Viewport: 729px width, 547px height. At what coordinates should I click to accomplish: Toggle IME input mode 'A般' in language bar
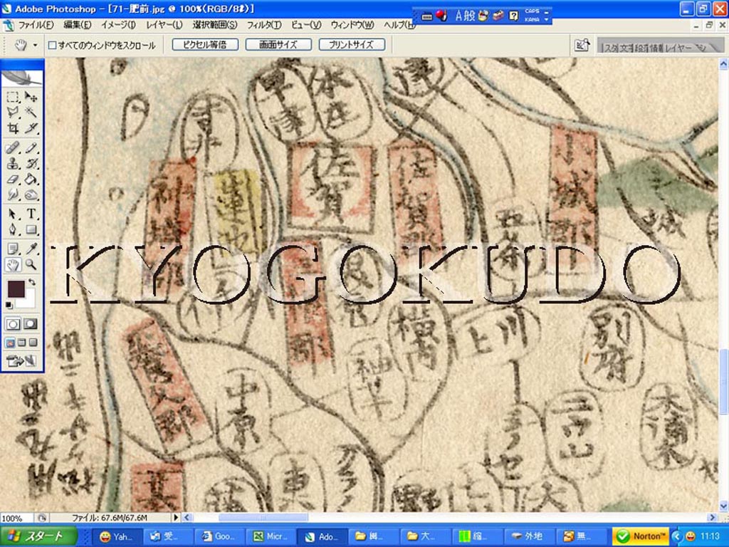coord(465,16)
